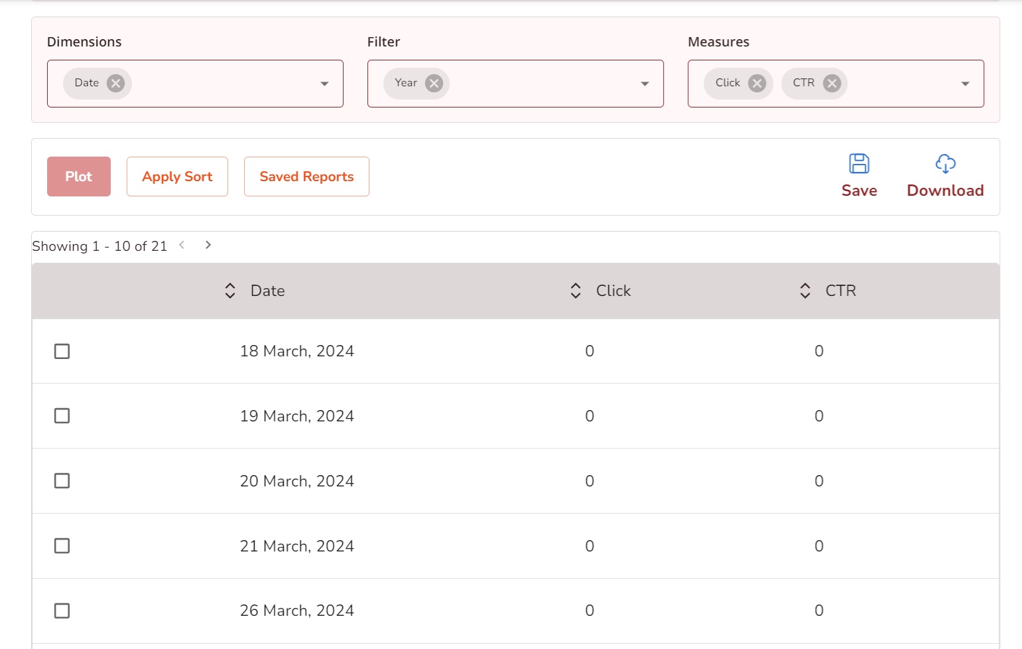Expand the Dimensions dropdown arrow

(324, 84)
